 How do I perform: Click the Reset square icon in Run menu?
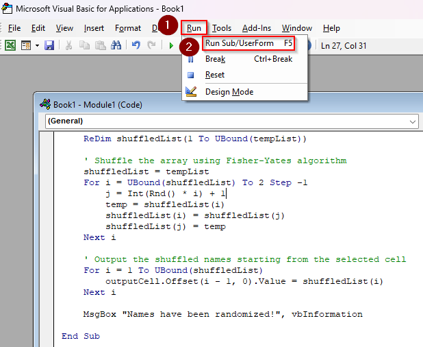click(x=190, y=75)
